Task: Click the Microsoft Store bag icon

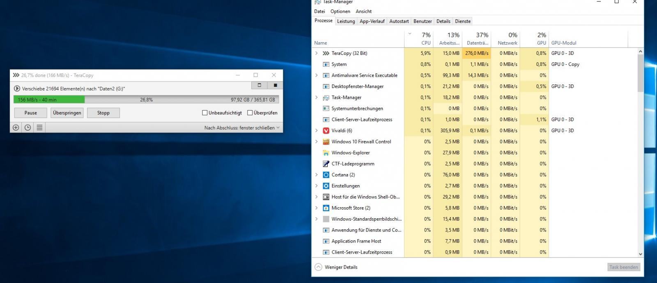Action: tap(326, 208)
